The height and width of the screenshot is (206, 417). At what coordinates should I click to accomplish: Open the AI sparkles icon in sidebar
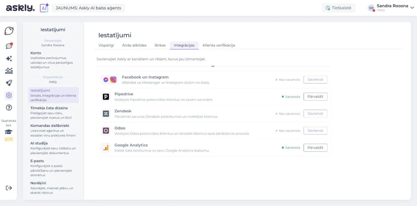[x=9, y=58]
